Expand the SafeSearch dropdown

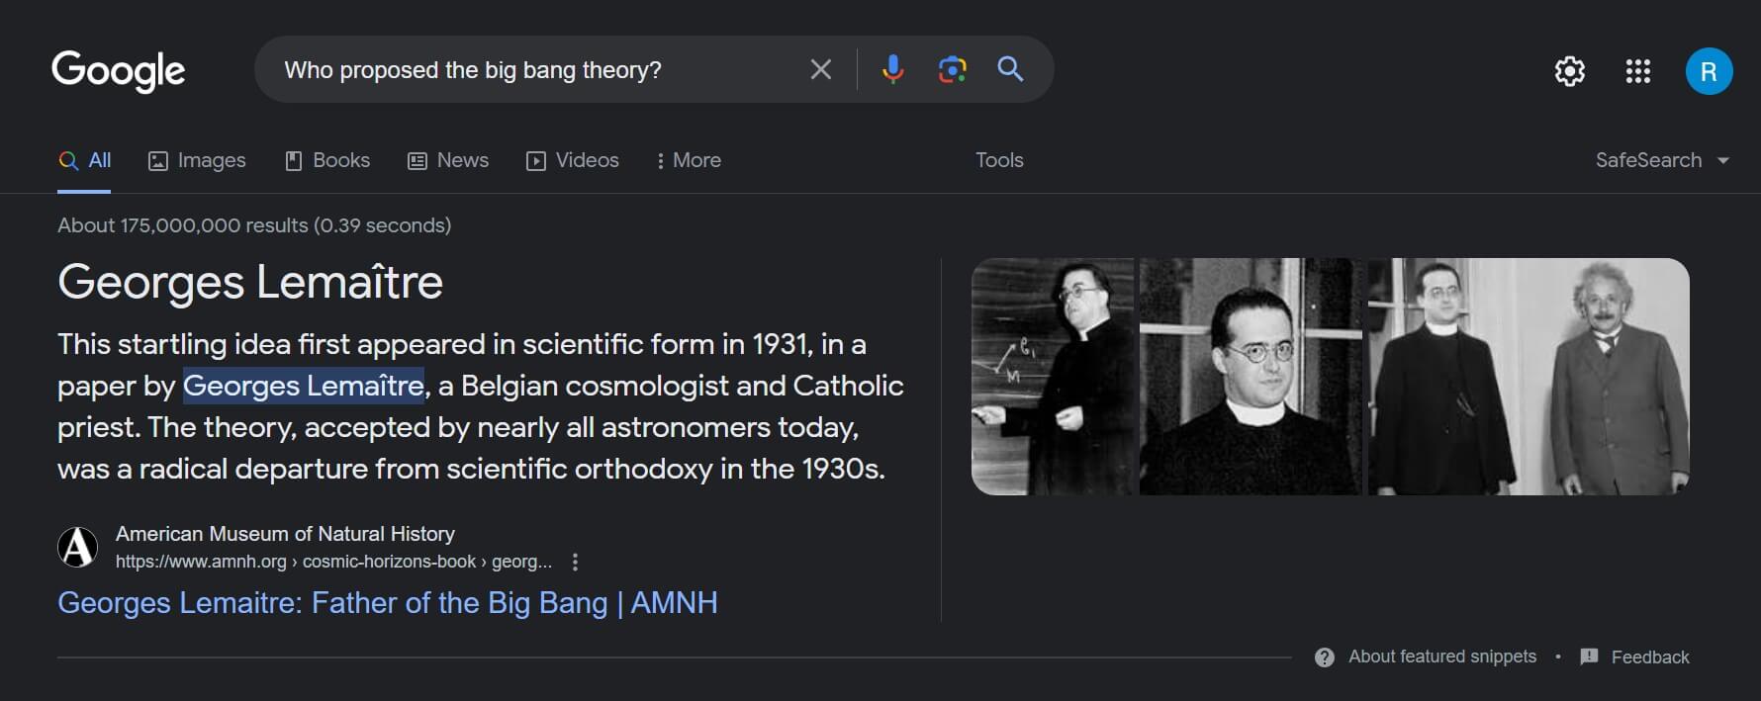1662,160
